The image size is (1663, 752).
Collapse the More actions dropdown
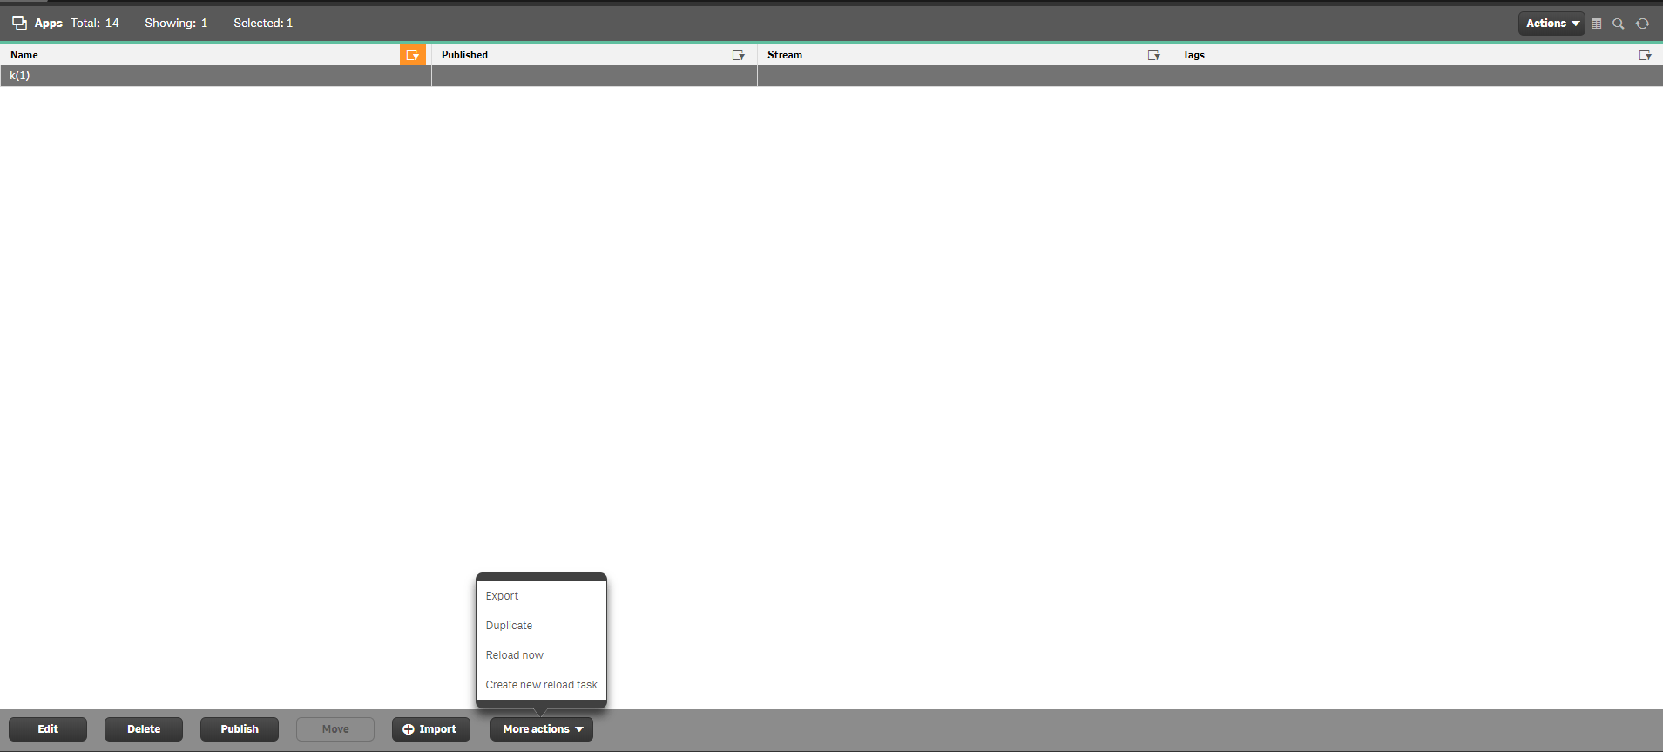(542, 729)
